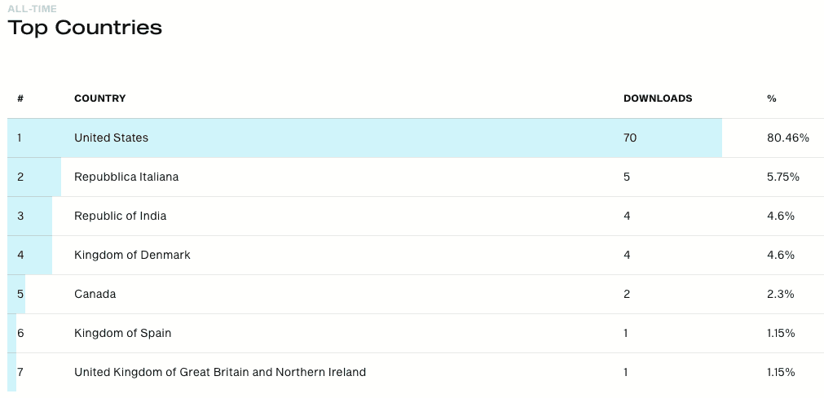
Task: Click the DOWNLOADS column header
Action: [x=658, y=98]
